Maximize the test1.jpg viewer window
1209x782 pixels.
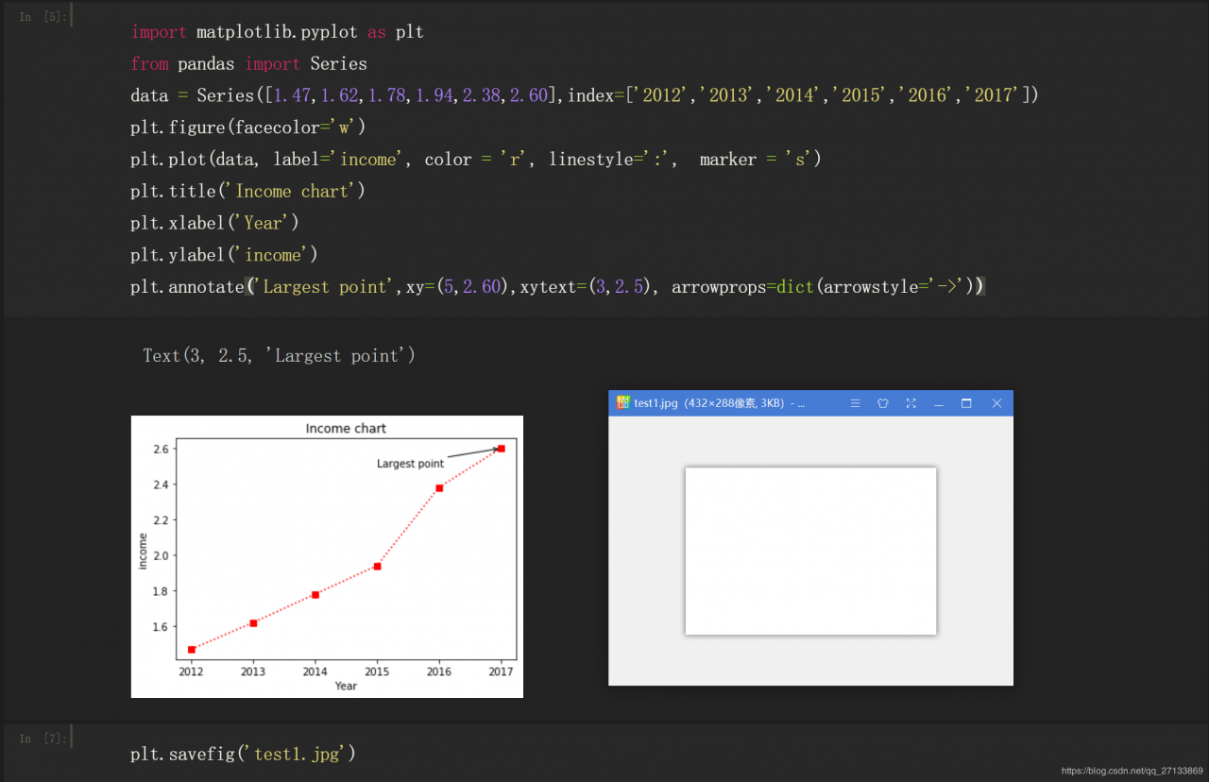click(x=966, y=403)
